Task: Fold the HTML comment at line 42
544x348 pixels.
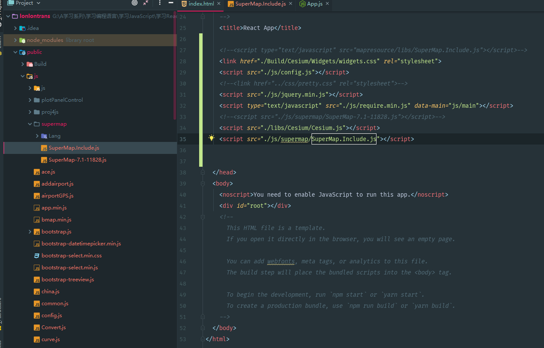Action: point(203,217)
